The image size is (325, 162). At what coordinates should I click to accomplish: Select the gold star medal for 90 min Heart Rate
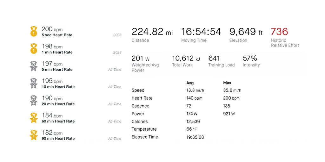[x=34, y=135]
